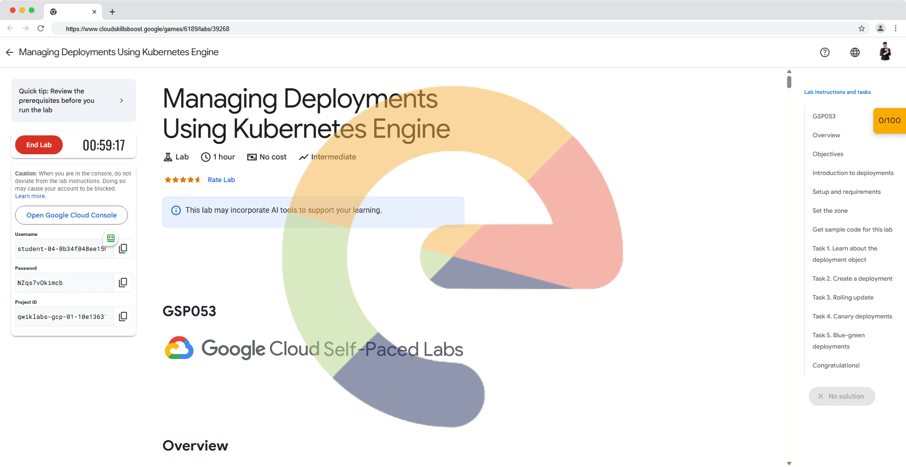This screenshot has height=467, width=906.
Task: Click the scrollbar down arrow
Action: click(x=789, y=463)
